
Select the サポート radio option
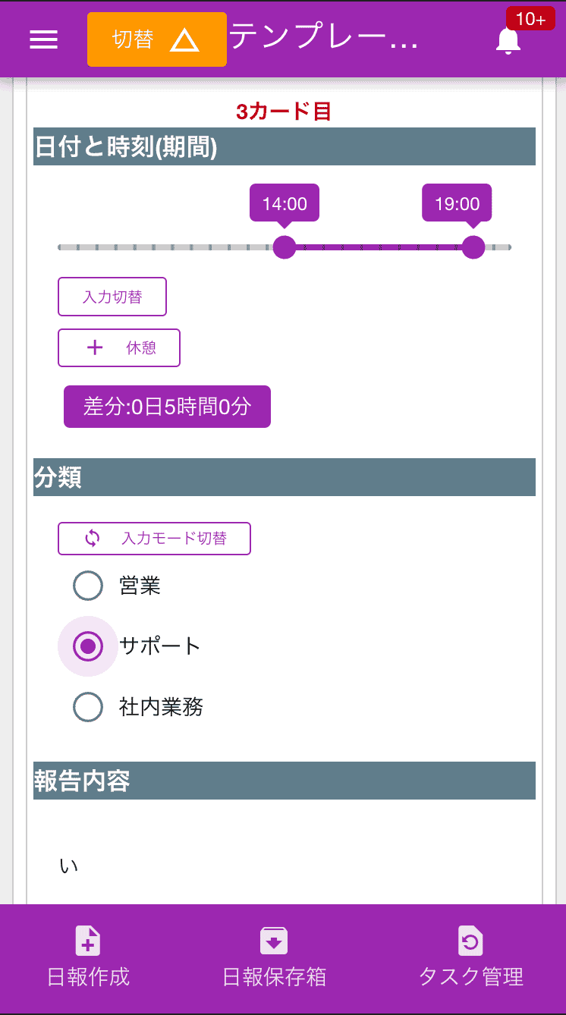pos(88,646)
